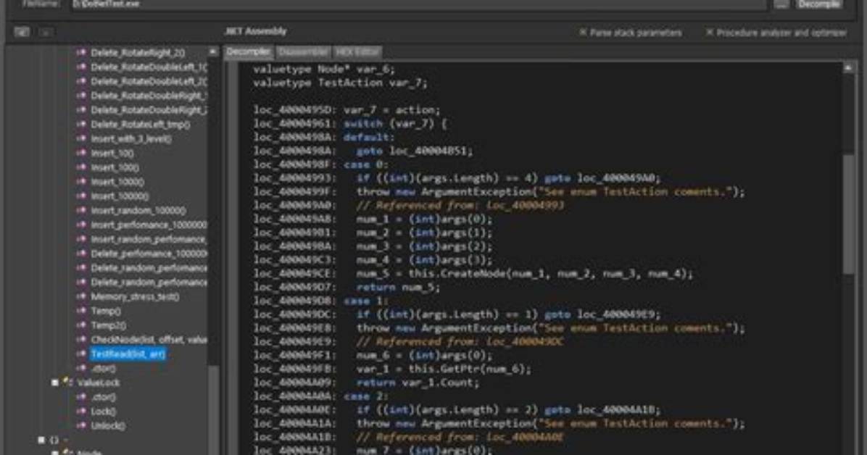Image resolution: width=867 pixels, height=455 pixels.
Task: Click the loc_4000495D label in code
Action: [x=295, y=110]
